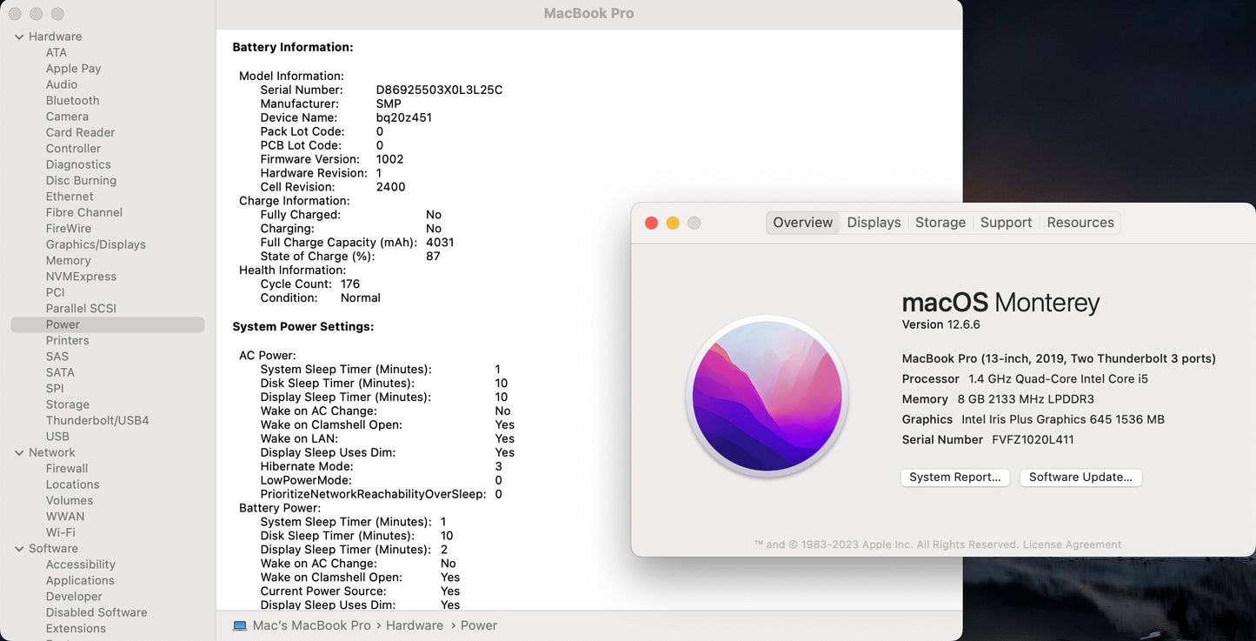The width and height of the screenshot is (1256, 641).
Task: Click the laptop icon in path bar
Action: tap(240, 625)
